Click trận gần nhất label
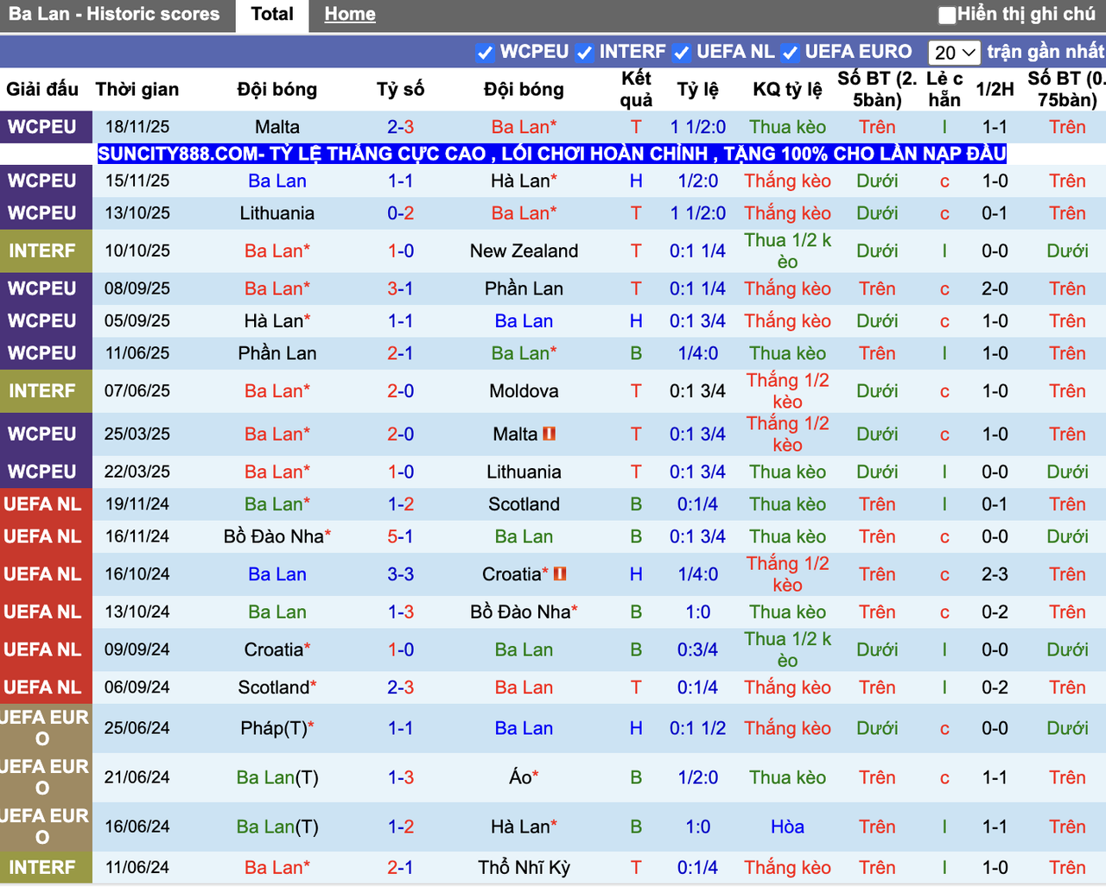 click(1046, 52)
